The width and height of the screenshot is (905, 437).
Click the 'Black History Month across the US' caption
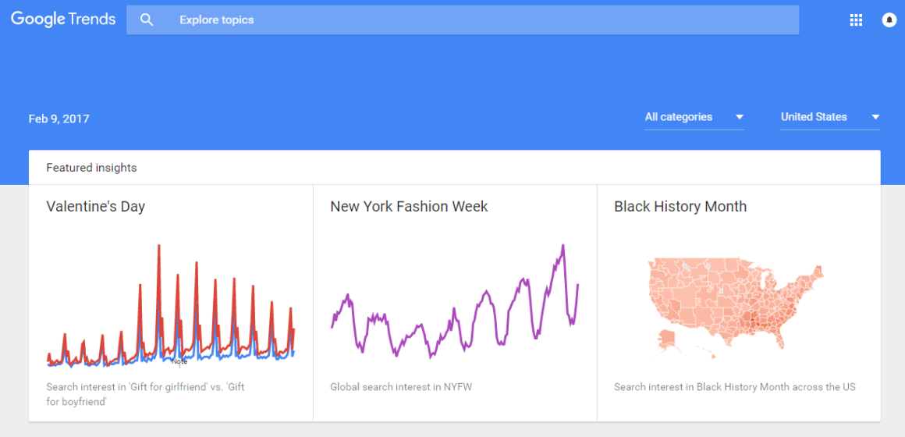tap(735, 387)
